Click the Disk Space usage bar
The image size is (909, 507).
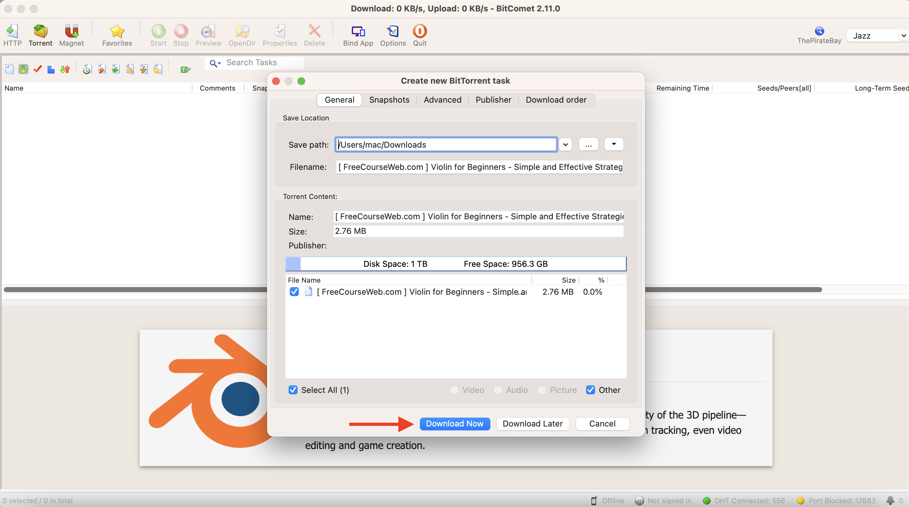[x=455, y=264]
